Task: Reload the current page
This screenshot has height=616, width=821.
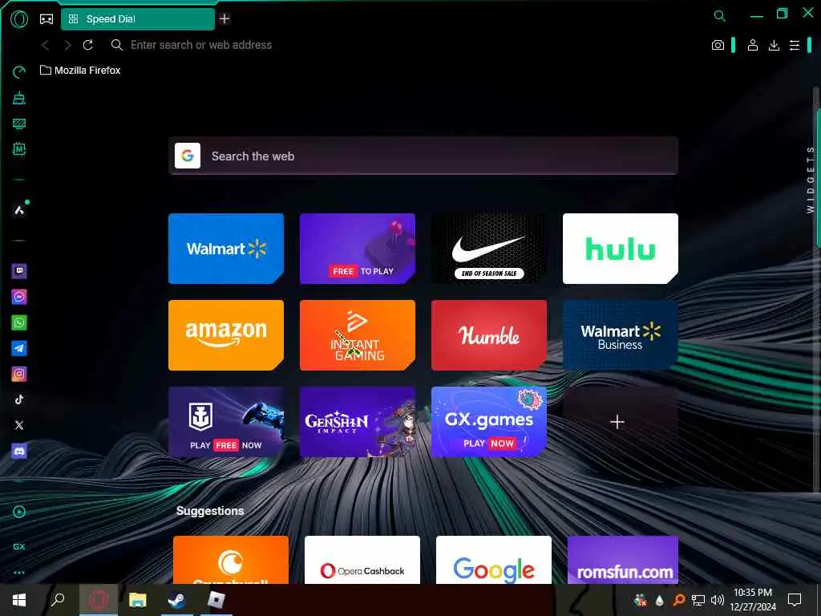Action: pyautogui.click(x=88, y=45)
